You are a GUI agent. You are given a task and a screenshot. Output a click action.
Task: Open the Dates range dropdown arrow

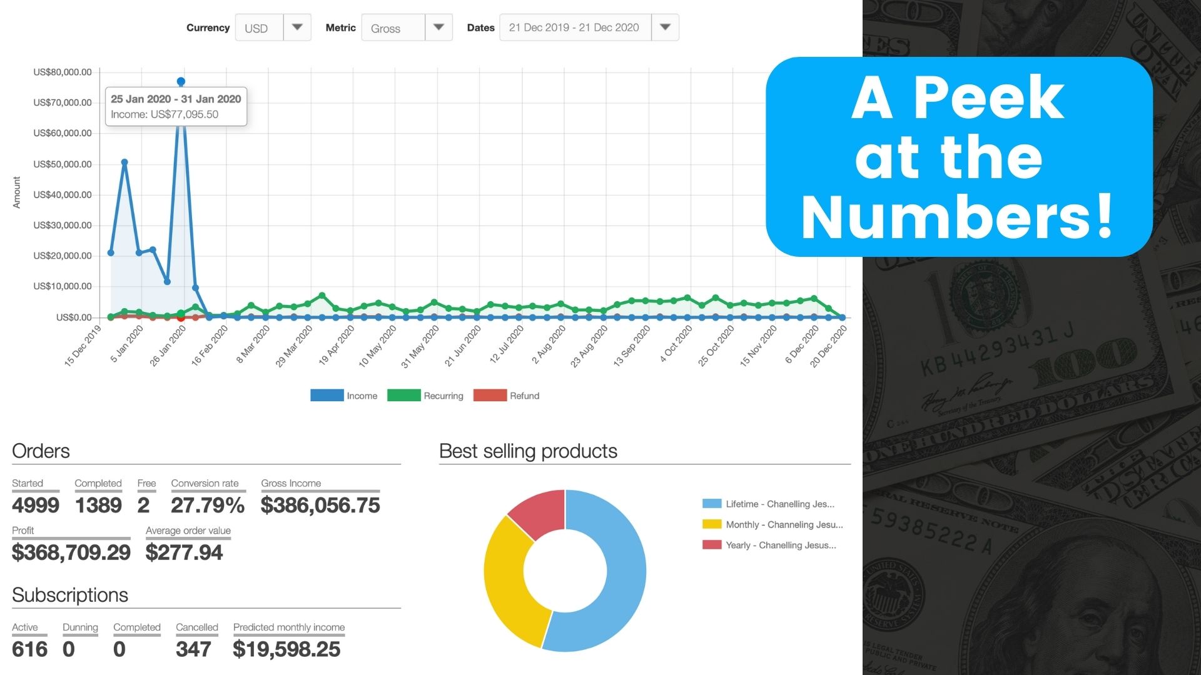665,27
